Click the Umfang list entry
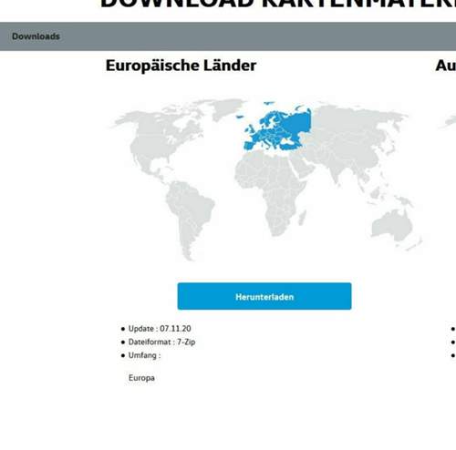 pos(144,355)
